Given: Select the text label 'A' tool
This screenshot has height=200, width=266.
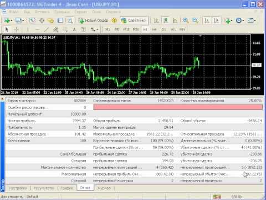Looking at the screenshot, I should [x=74, y=29].
